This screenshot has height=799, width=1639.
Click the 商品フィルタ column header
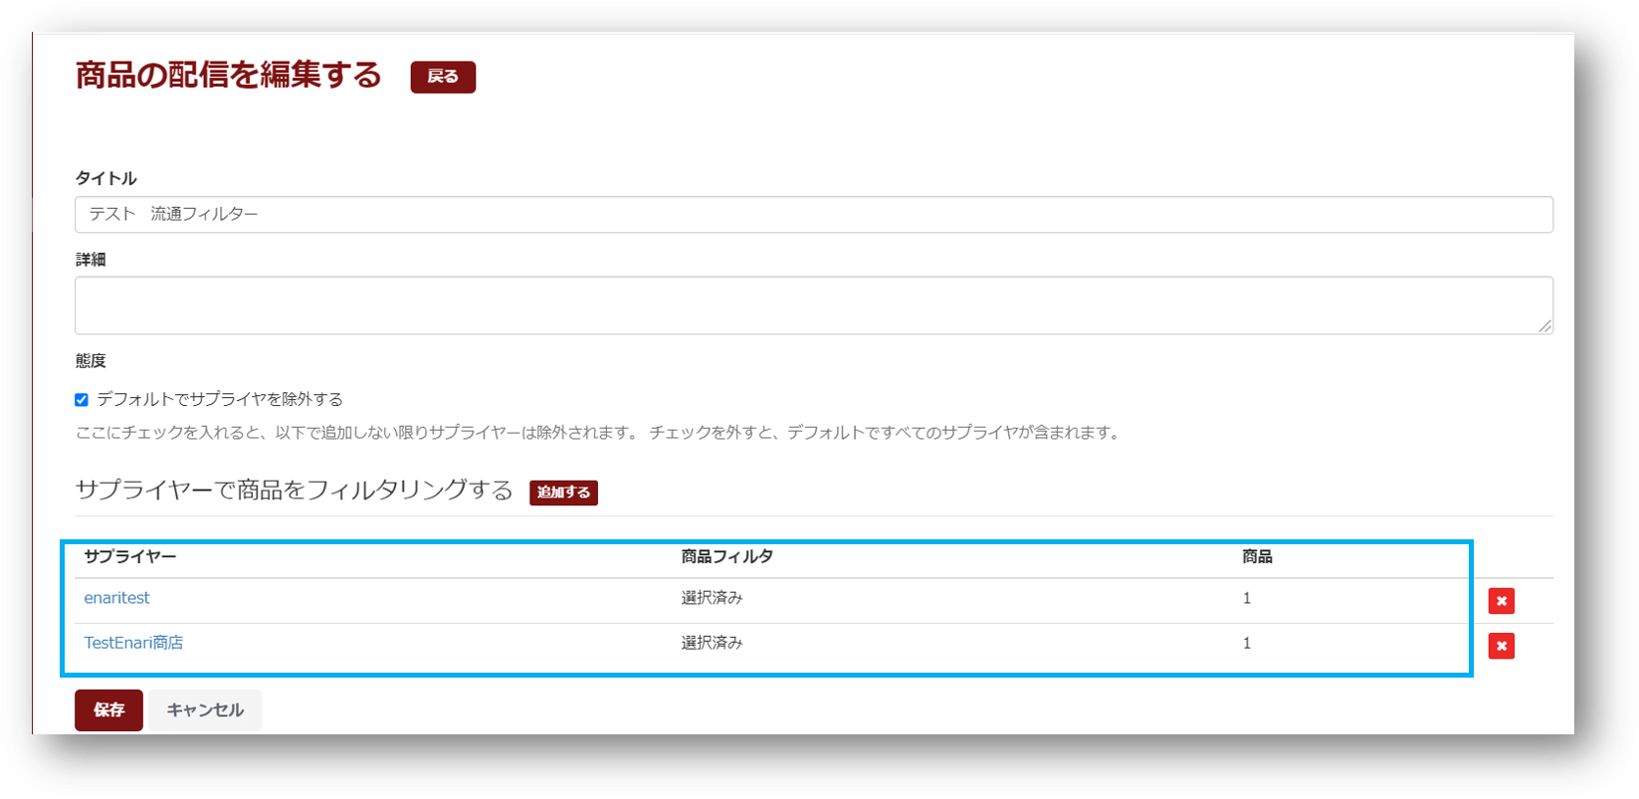tap(726, 557)
